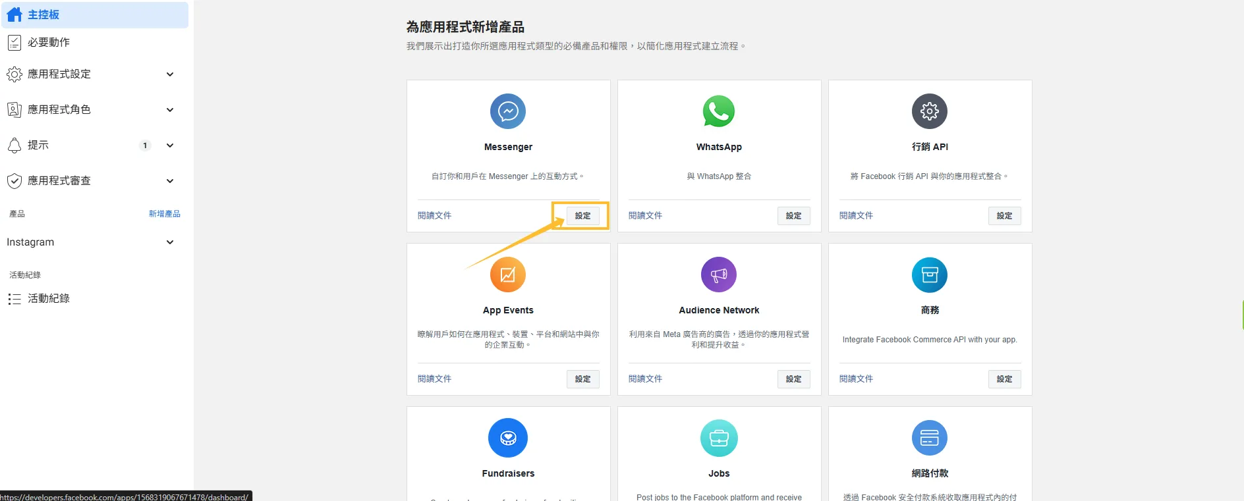The image size is (1244, 501).
Task: Click 設定 button on App Events card
Action: click(x=582, y=379)
